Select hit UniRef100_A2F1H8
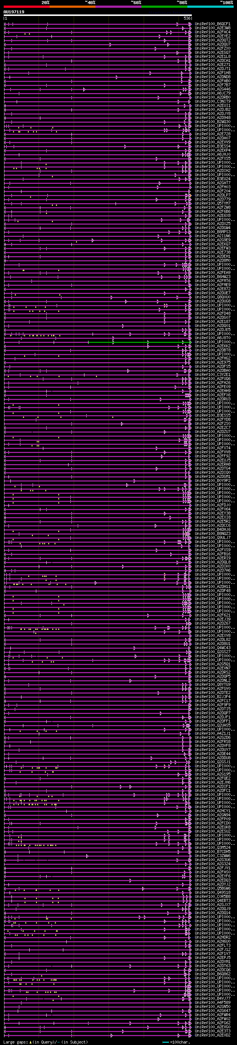Viewport: 237px width, 1045px height. pos(212,73)
